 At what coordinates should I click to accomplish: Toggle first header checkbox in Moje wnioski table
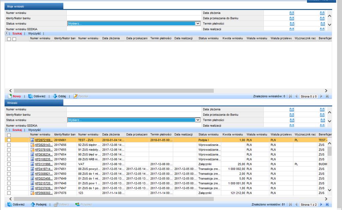(x=9, y=39)
